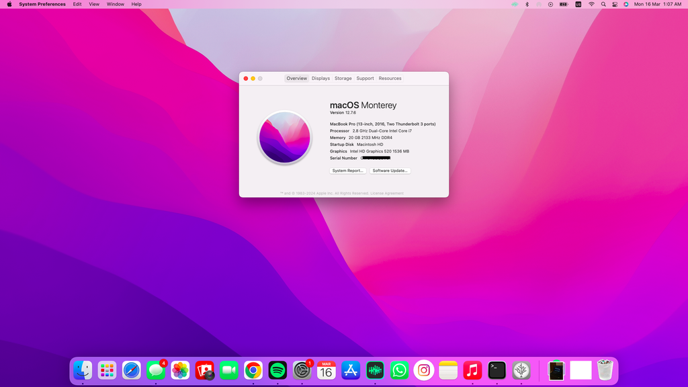Image resolution: width=688 pixels, height=387 pixels.
Task: Click the green waveform menu bar icon
Action: pyautogui.click(x=515, y=4)
